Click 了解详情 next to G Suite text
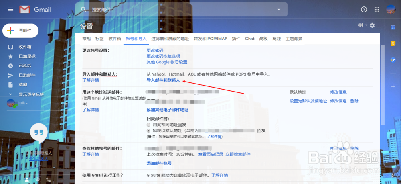 (219, 175)
